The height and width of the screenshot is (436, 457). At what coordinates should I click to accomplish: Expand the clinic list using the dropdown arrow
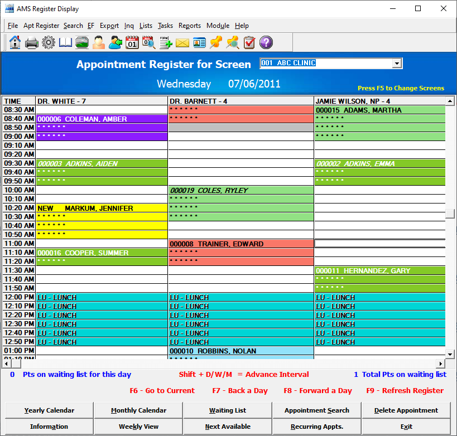(x=397, y=63)
